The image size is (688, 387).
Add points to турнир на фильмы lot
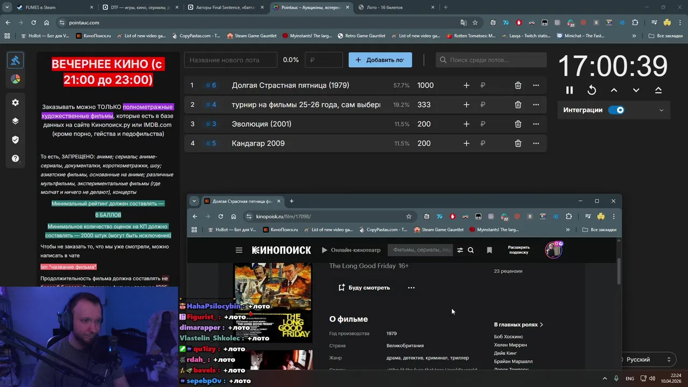[x=466, y=105]
